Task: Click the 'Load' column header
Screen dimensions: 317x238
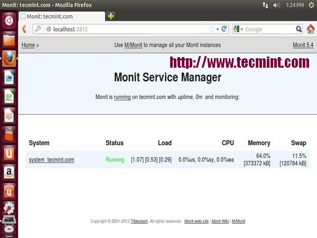Action: 165,143
